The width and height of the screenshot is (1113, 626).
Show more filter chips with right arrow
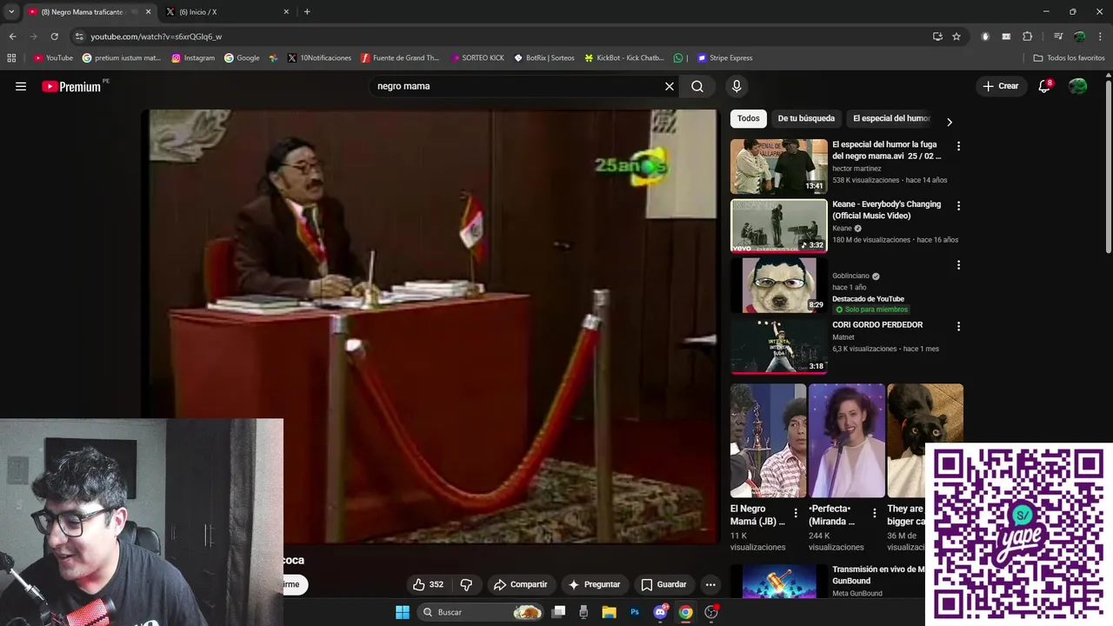click(950, 122)
